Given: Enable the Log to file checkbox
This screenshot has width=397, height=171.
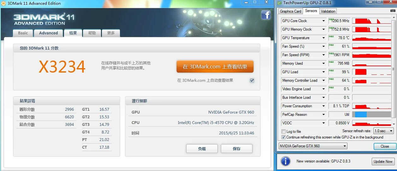Looking at the screenshot, I should coord(283,131).
